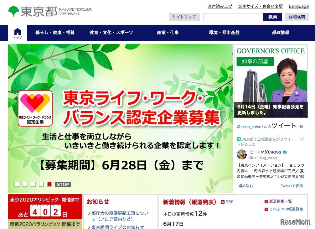Click the RSS text link
Image resolution: width=315 pixels, height=229 pixels.
[230, 202]
